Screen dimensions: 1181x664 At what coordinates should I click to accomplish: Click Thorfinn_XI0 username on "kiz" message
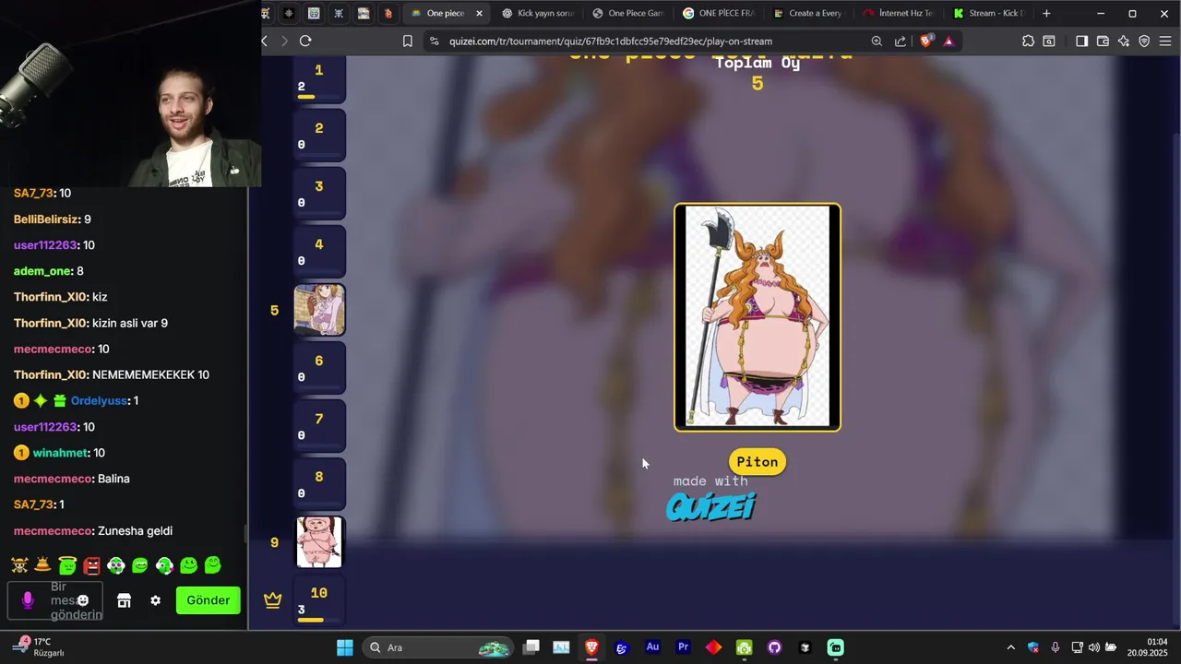coord(51,297)
